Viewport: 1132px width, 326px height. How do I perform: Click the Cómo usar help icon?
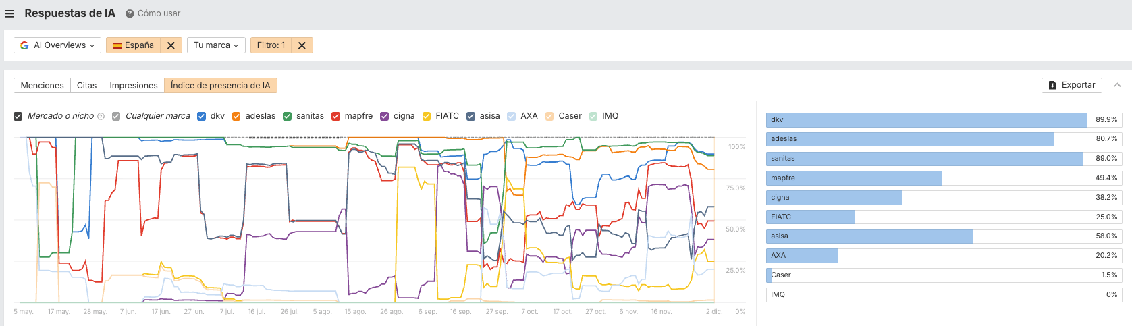[x=130, y=13]
